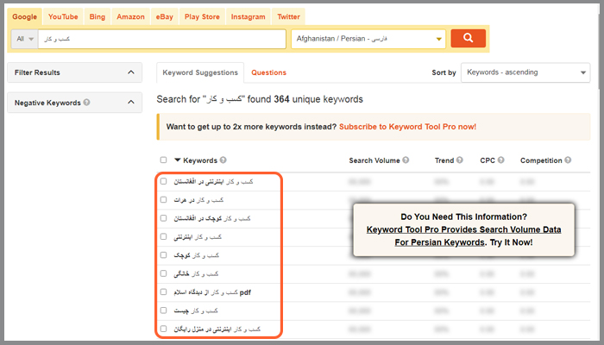Switch to the Google tab

(25, 16)
